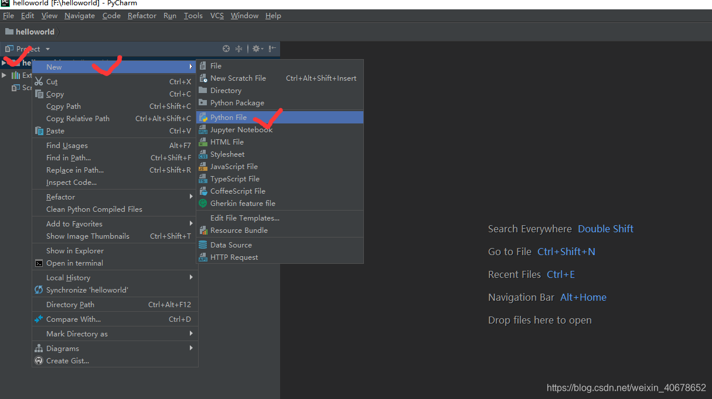The width and height of the screenshot is (712, 399).
Task: Open the Project panel gear settings
Action: click(257, 49)
